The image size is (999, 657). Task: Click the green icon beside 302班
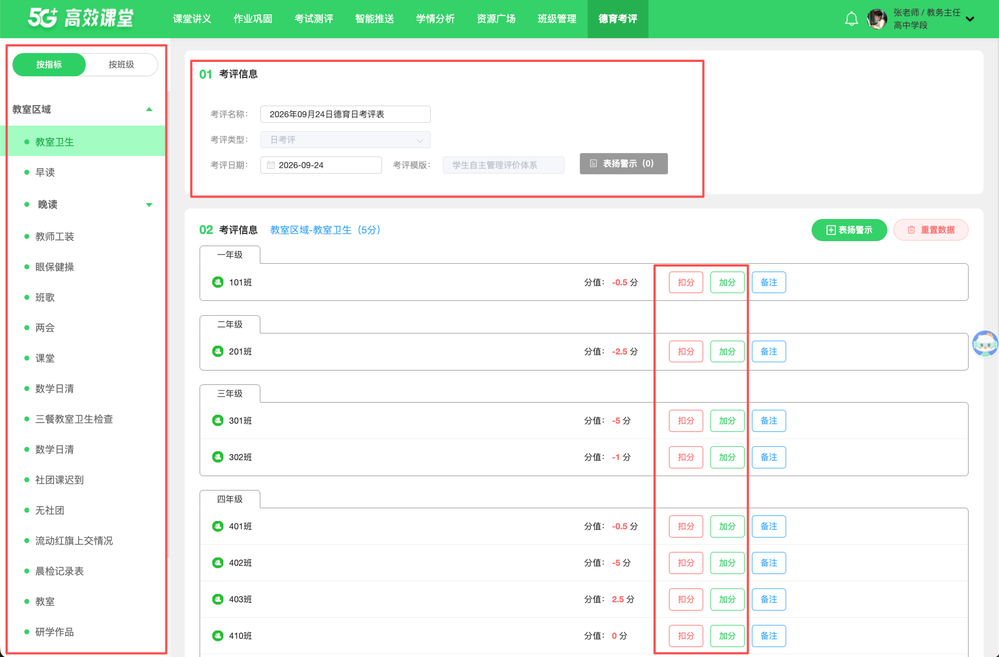pos(218,457)
